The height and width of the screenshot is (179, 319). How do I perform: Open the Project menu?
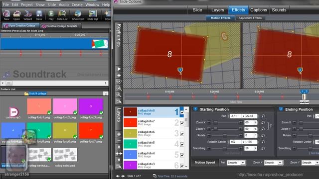pyautogui.click(x=26, y=4)
